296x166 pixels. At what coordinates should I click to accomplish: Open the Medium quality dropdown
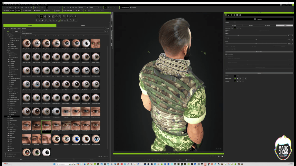pyautogui.click(x=82, y=7)
